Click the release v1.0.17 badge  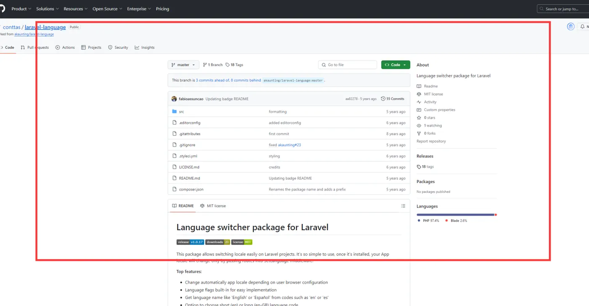coord(190,242)
